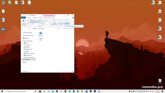
Task: Switch to large icons via status bar icon
Action: (73, 72)
